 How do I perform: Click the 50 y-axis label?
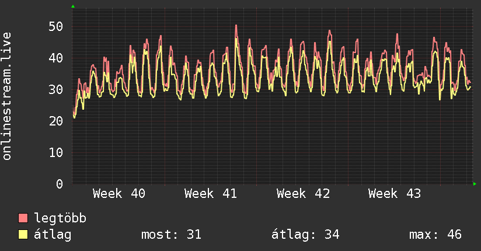tap(56, 27)
